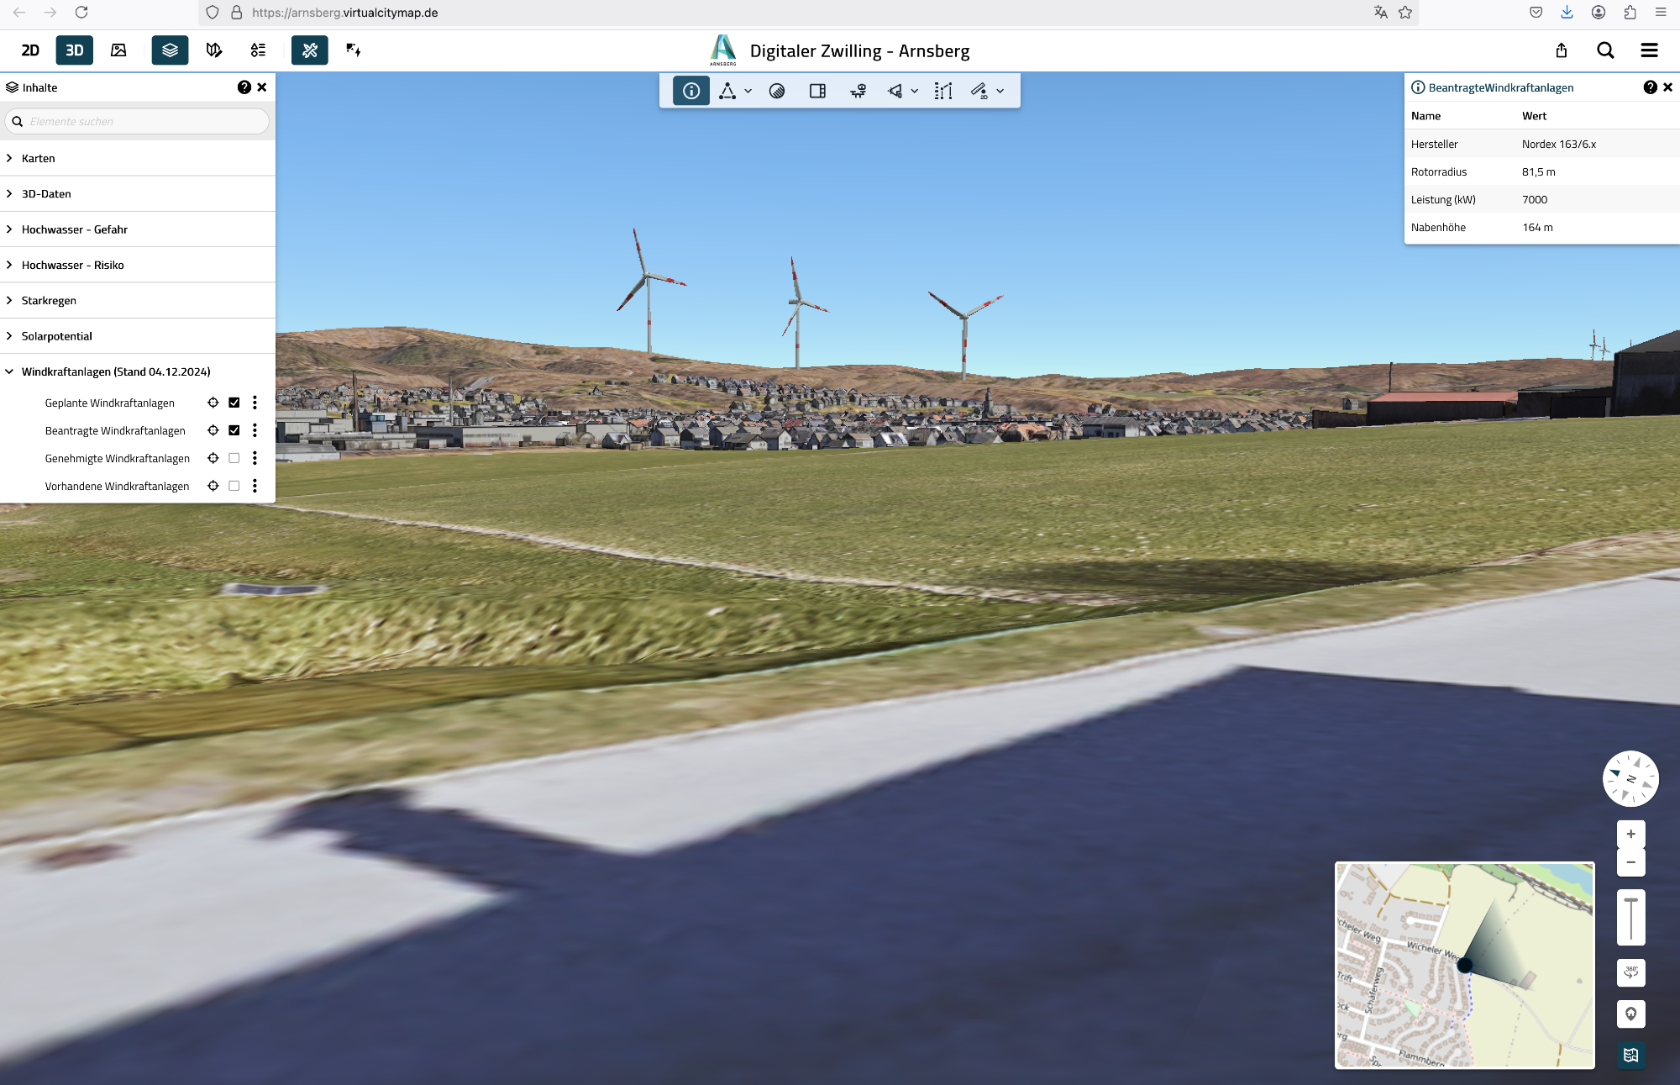This screenshot has width=1680, height=1085.
Task: Collapse the Windkraftanlagen group
Action: click(x=9, y=371)
